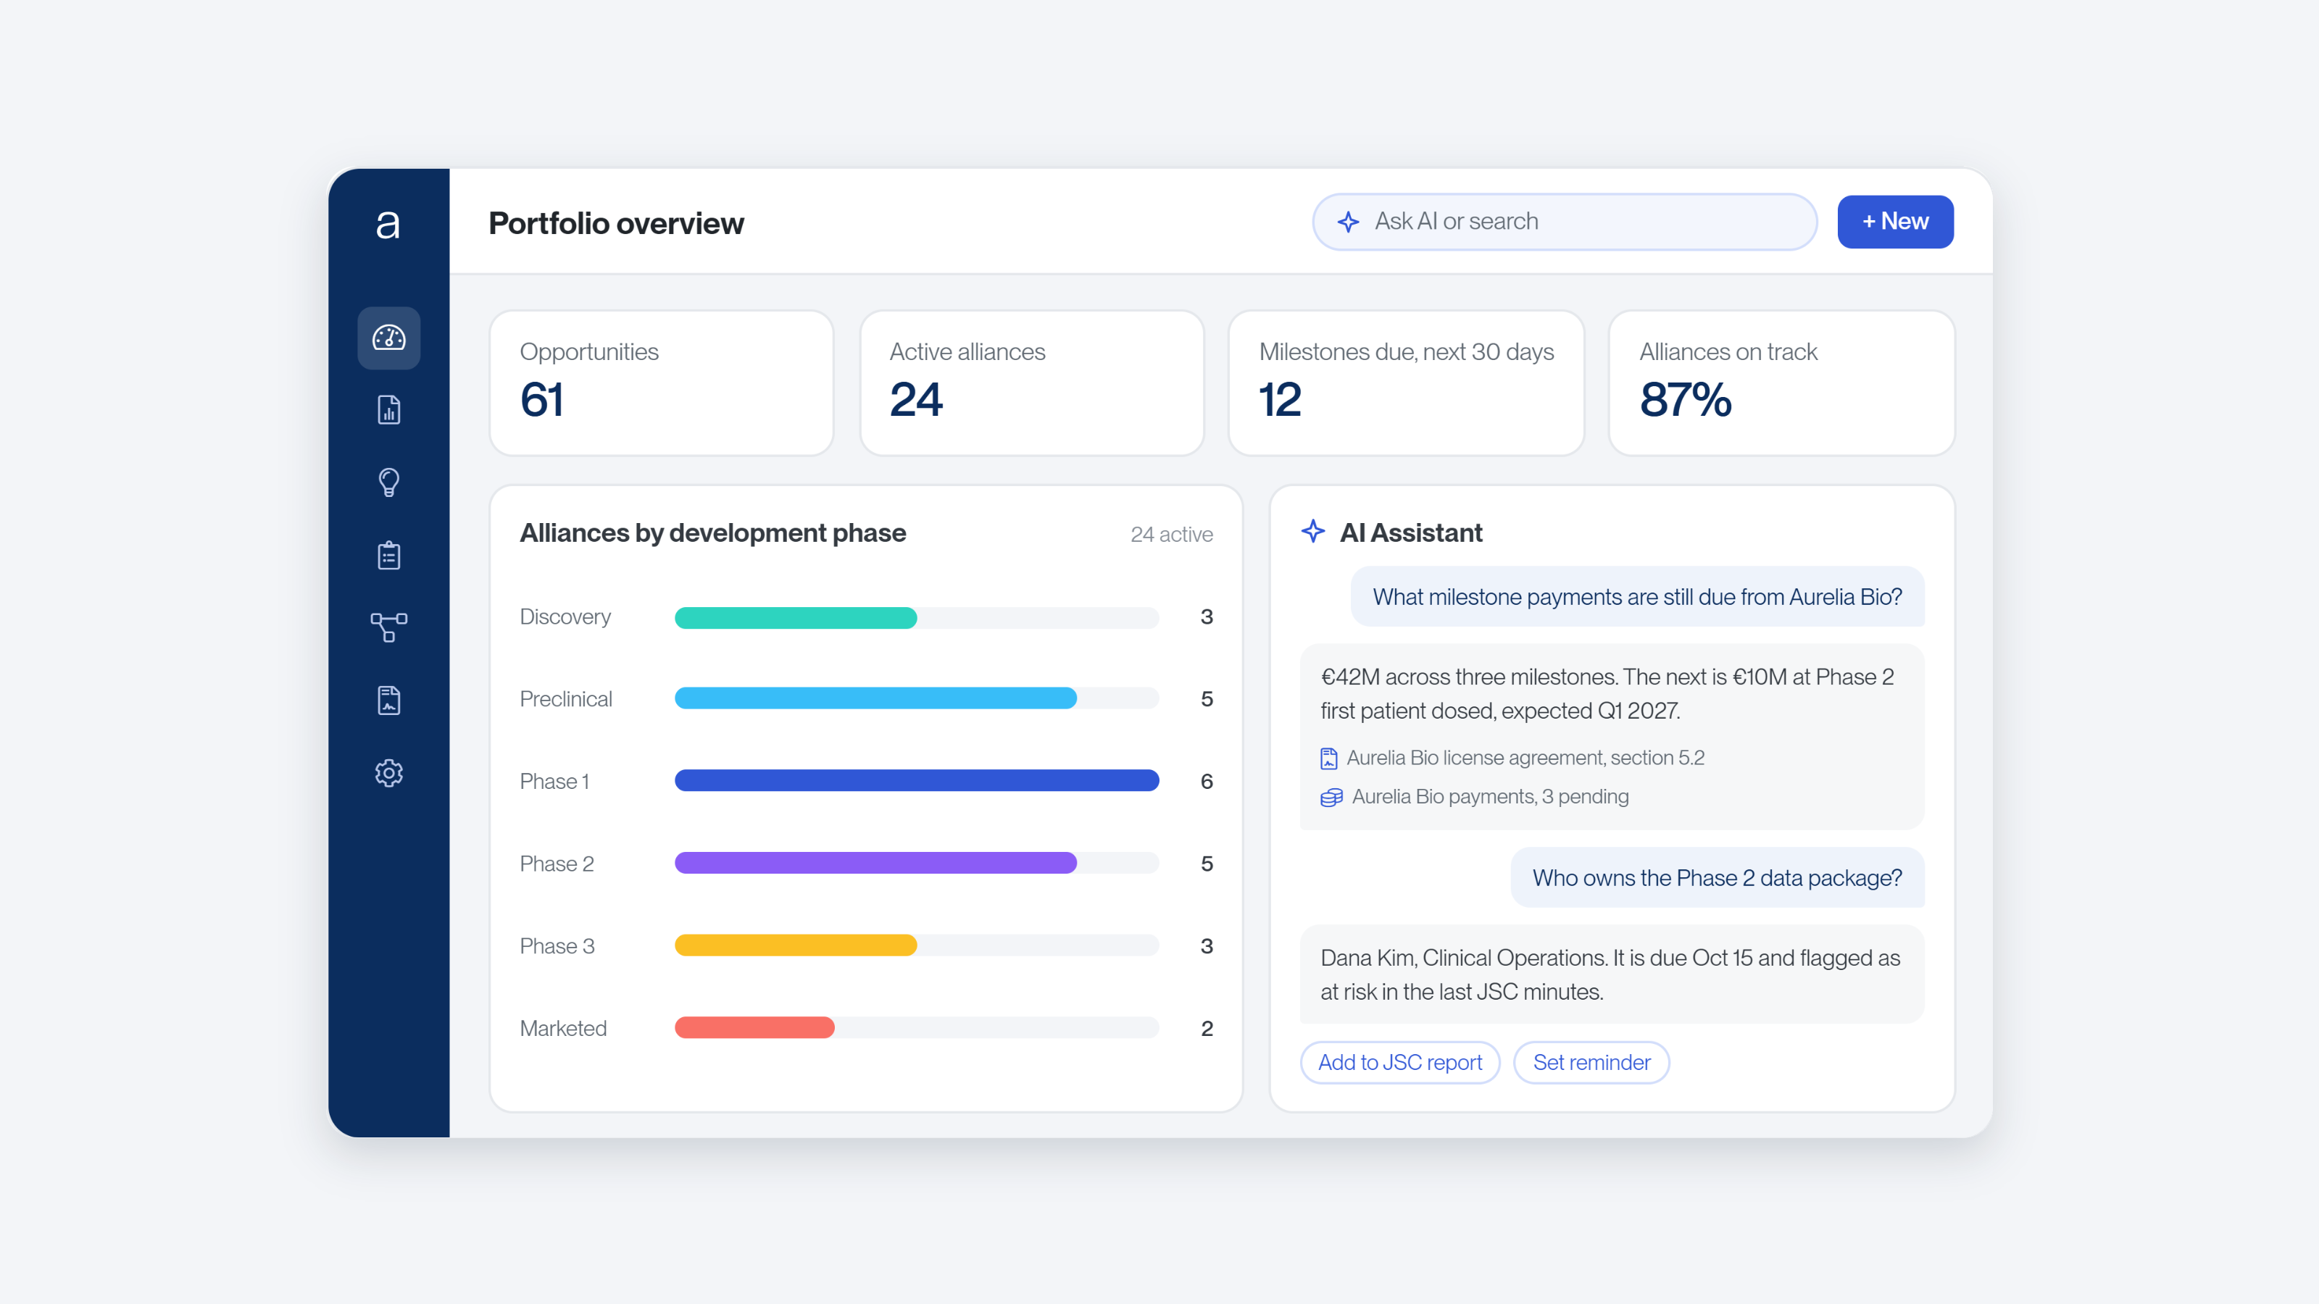The height and width of the screenshot is (1304, 2319).
Task: Open the contract document sidebar icon
Action: tap(389, 700)
